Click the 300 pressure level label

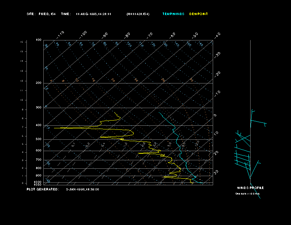[39, 108]
